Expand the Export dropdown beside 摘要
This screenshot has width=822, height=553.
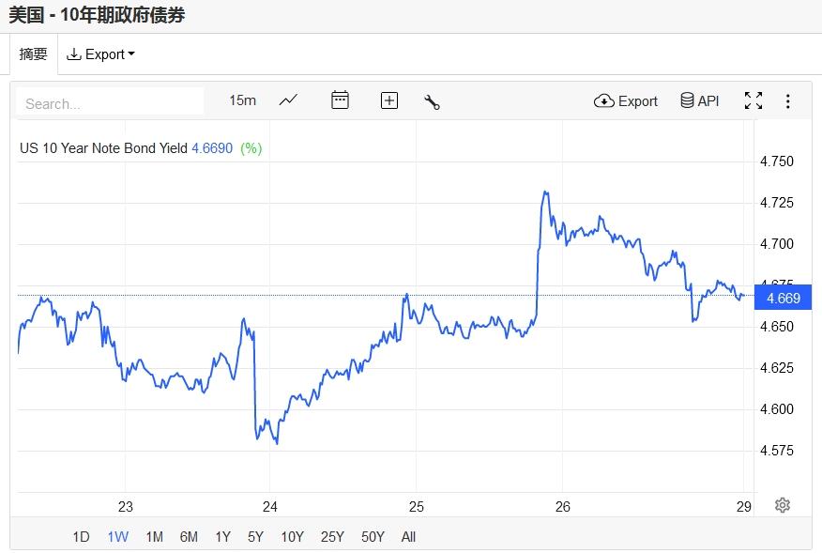[x=100, y=54]
